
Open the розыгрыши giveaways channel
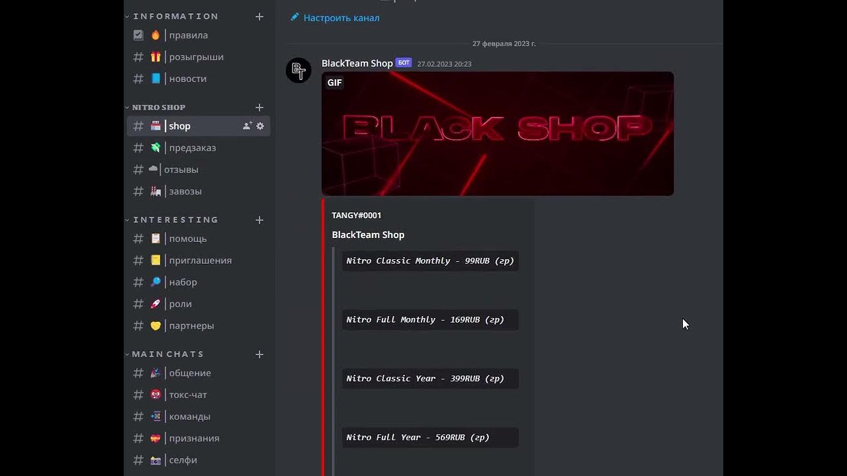199,57
